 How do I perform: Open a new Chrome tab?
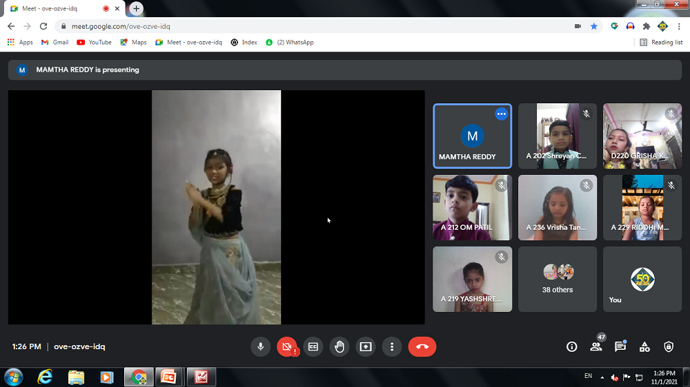137,8
